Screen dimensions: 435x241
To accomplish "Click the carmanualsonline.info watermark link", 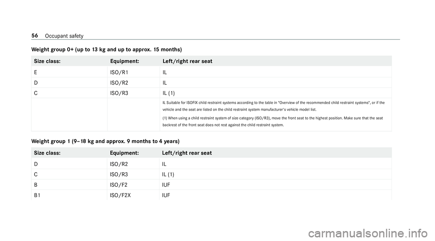I will [x=367, y=233].
